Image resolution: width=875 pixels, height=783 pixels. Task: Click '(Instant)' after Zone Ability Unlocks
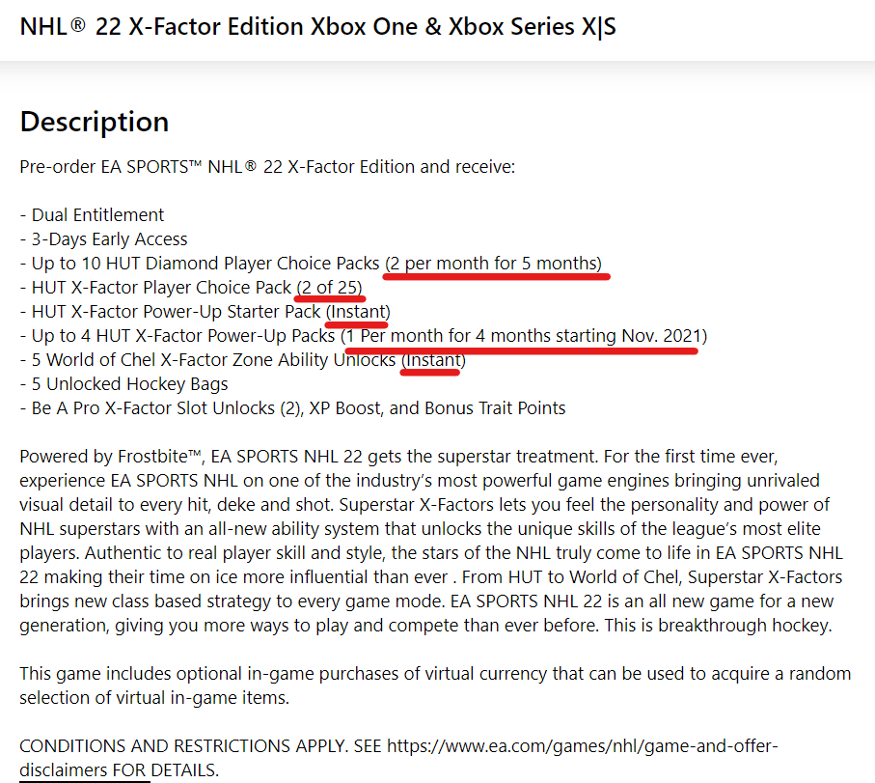click(x=433, y=360)
